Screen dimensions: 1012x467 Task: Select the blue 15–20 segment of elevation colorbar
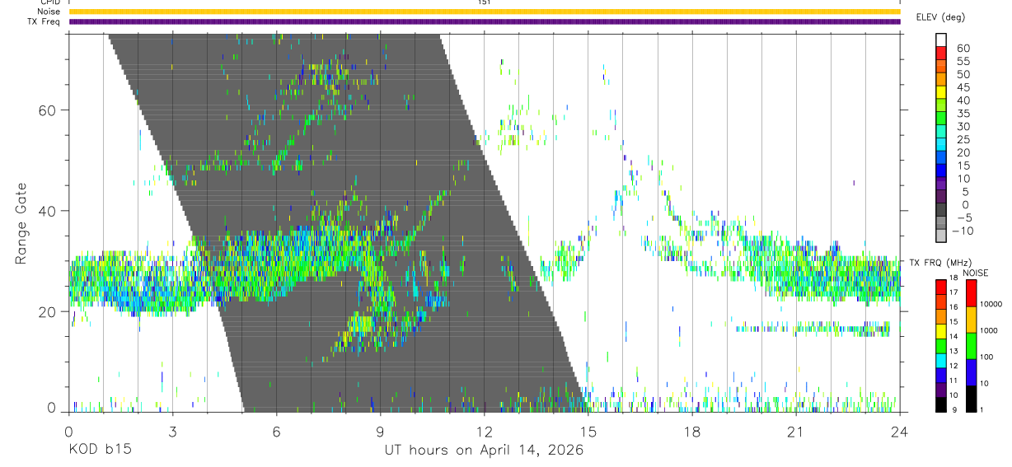coord(941,159)
